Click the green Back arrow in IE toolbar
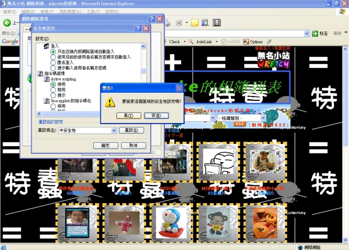This screenshot has height=250, width=349. tap(7, 23)
